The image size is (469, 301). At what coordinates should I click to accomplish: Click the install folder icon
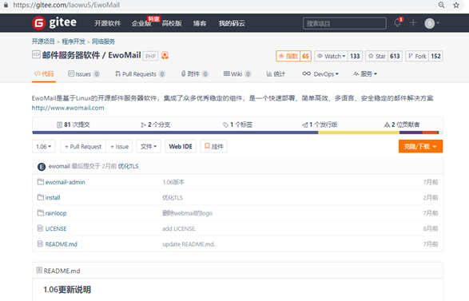[41, 197]
